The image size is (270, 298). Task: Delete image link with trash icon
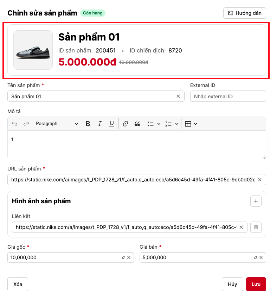[x=256, y=227]
